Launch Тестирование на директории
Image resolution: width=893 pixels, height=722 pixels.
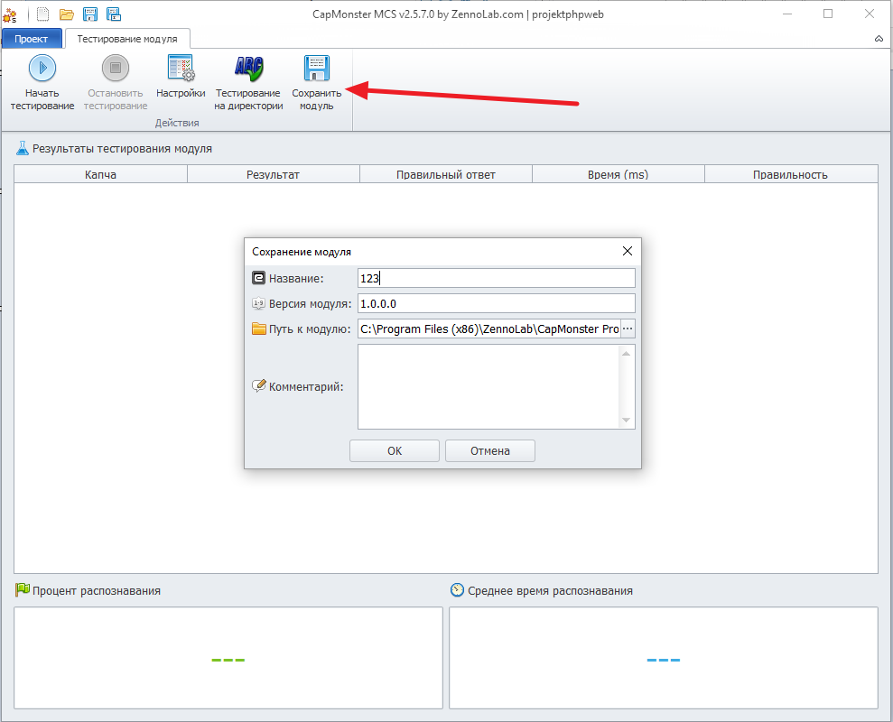248,82
